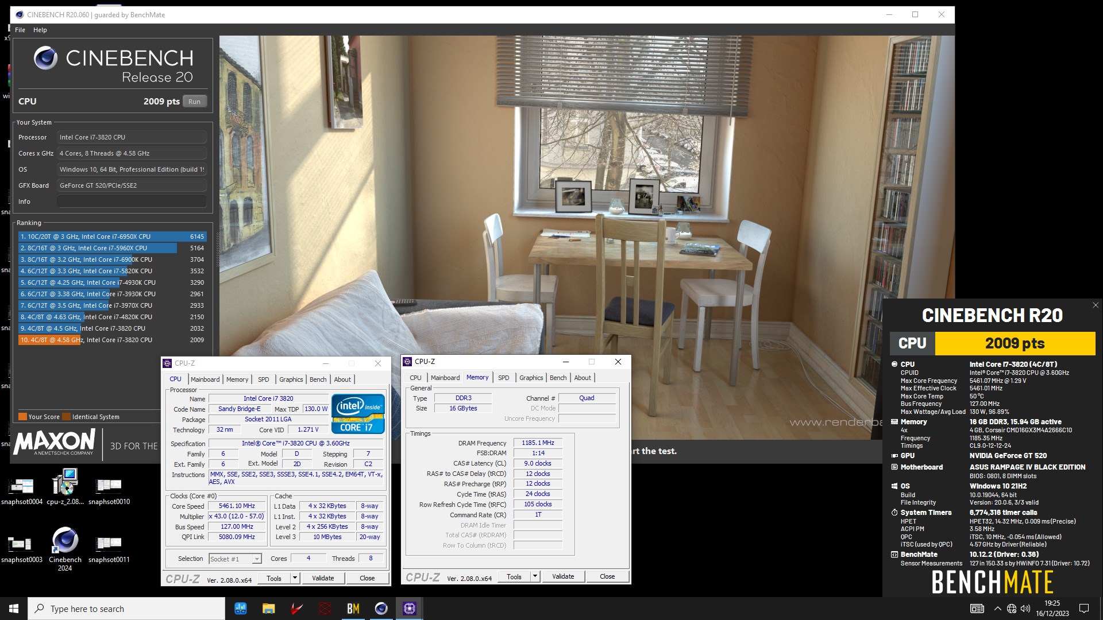Expand Tools dropdown arrow in left CPU-Z window
The height and width of the screenshot is (620, 1103).
pos(295,578)
